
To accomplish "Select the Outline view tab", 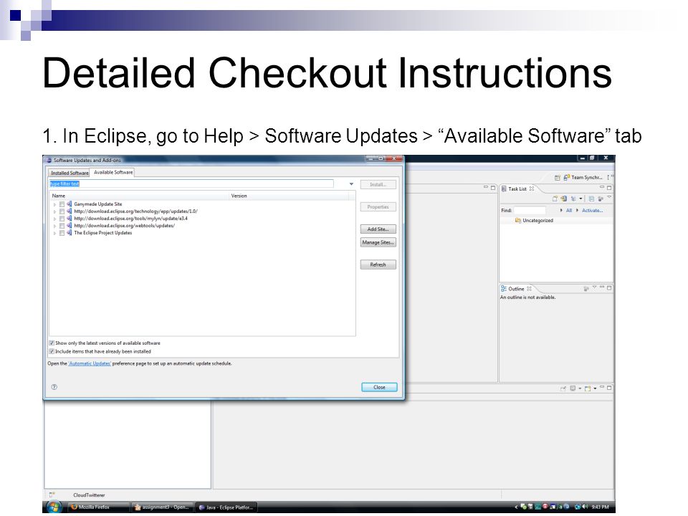I will (516, 289).
